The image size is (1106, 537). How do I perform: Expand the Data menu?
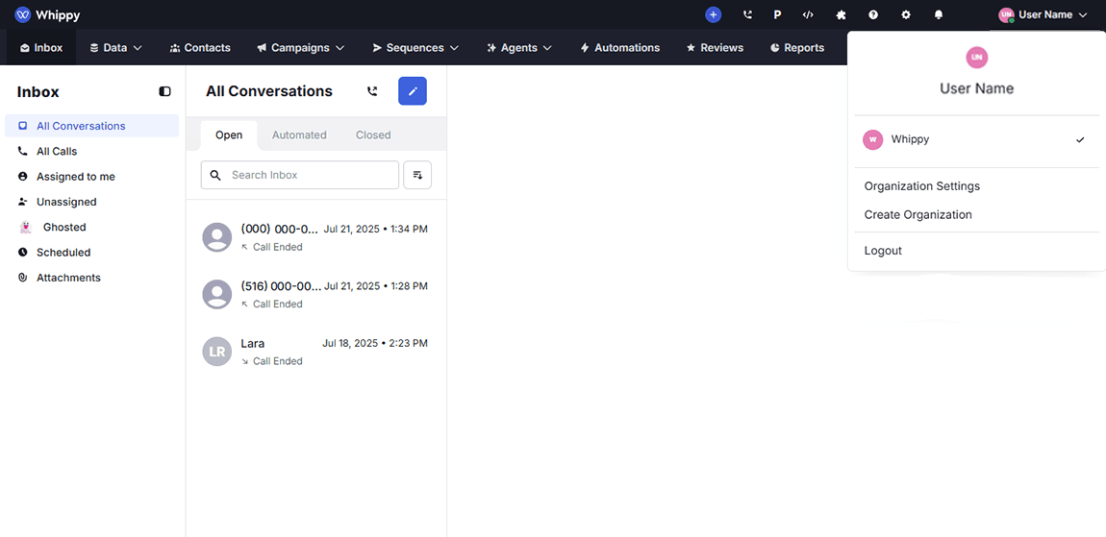tap(116, 48)
